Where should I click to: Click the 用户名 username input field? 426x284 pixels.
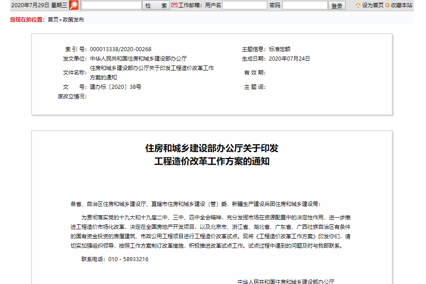244,6
